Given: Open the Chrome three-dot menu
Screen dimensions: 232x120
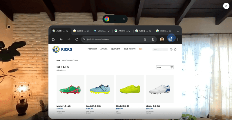Looking at the screenshot, I should tap(178, 39).
